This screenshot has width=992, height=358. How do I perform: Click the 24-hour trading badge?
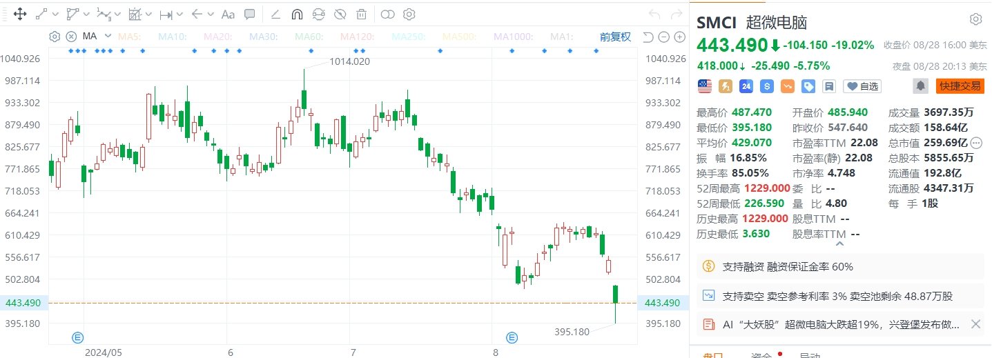coord(746,86)
